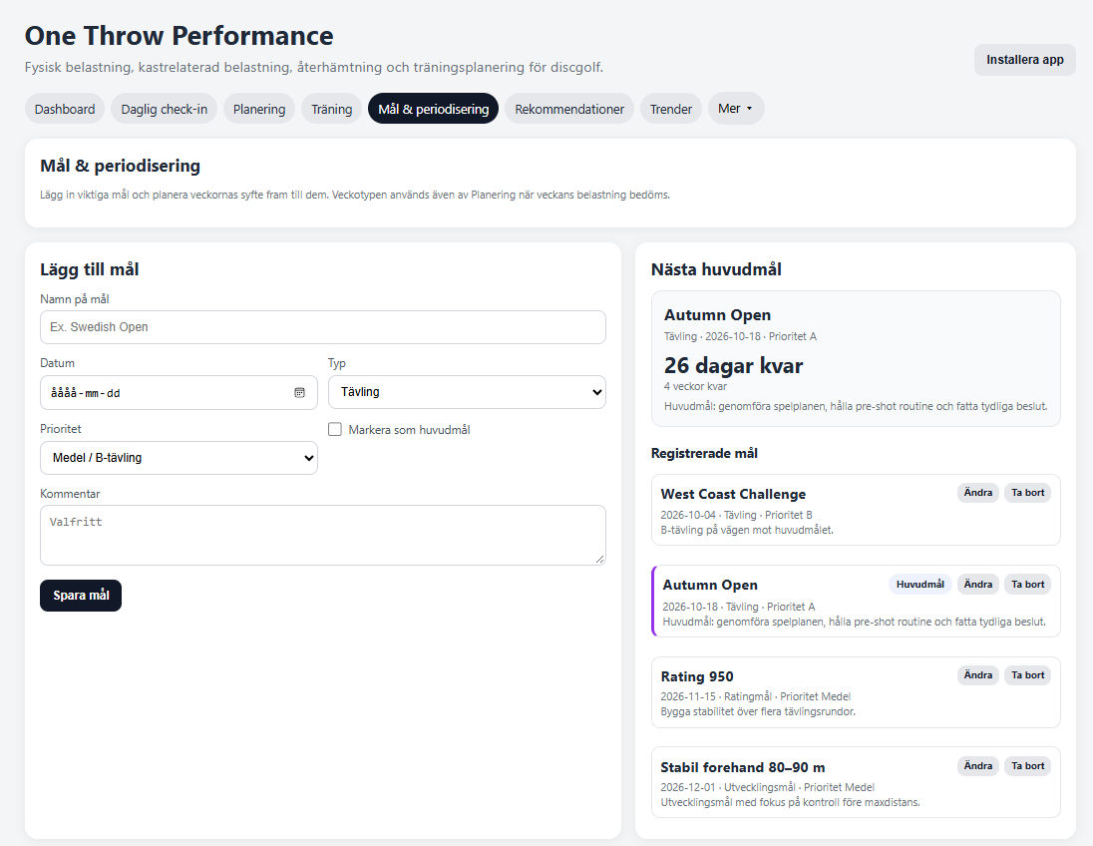Go to the Dashboard tab
The width and height of the screenshot is (1093, 846).
pyautogui.click(x=65, y=109)
